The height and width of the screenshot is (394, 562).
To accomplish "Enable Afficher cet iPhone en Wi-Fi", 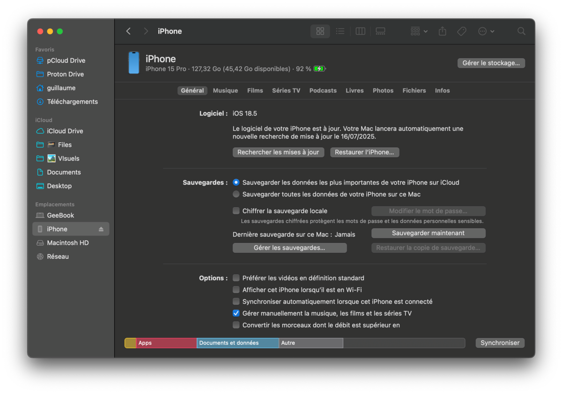I will pyautogui.click(x=236, y=290).
